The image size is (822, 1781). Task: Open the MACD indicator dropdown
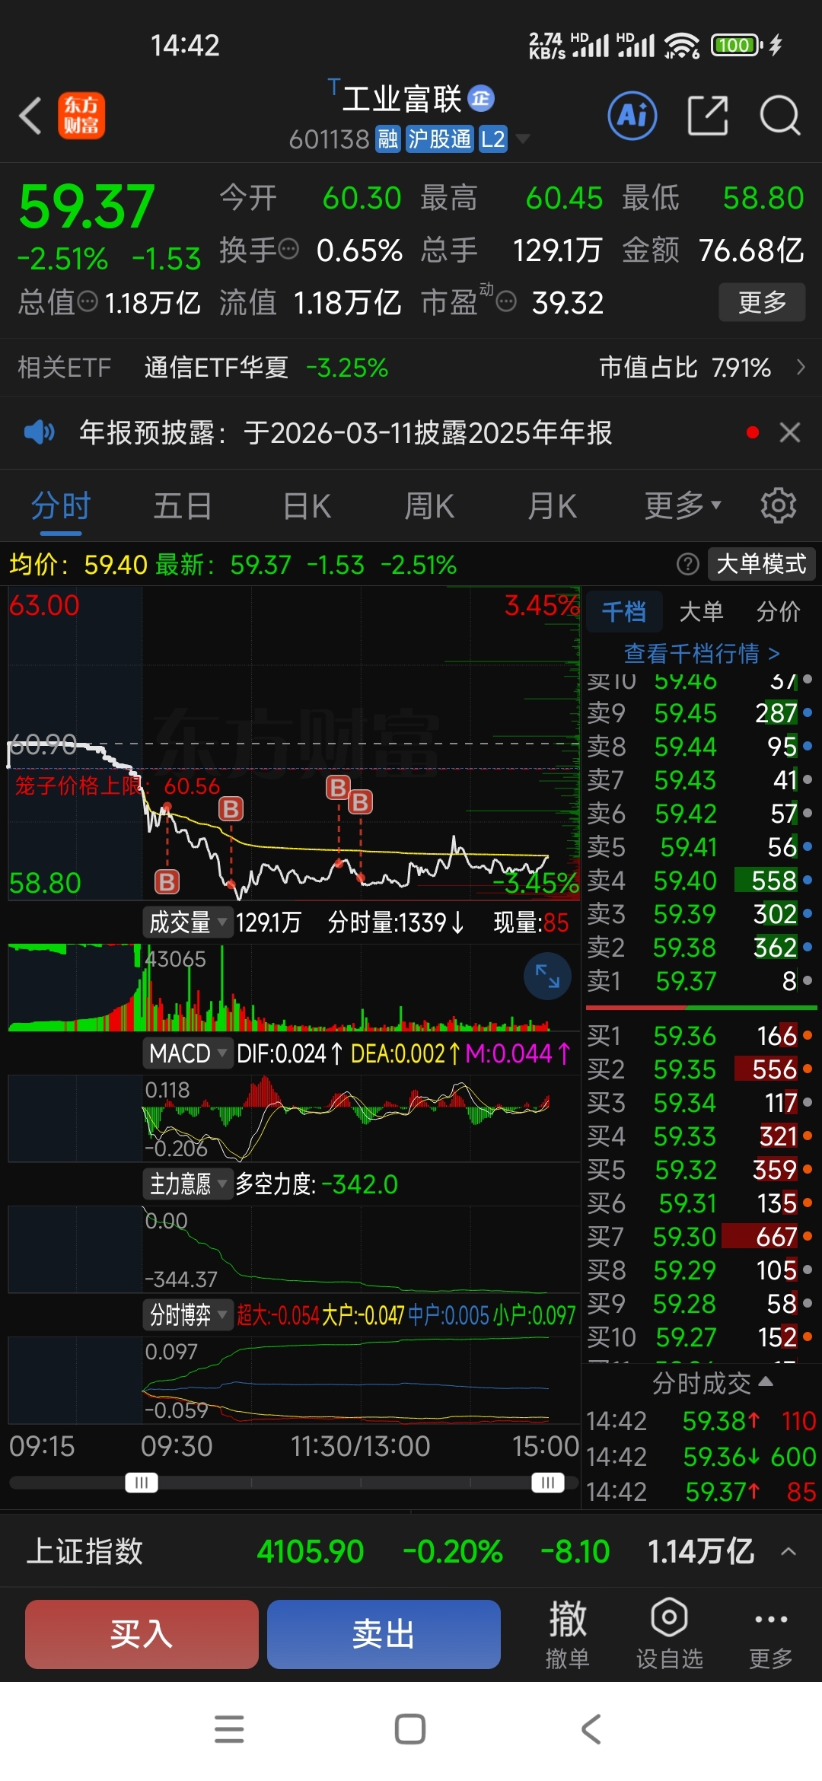coord(187,1053)
